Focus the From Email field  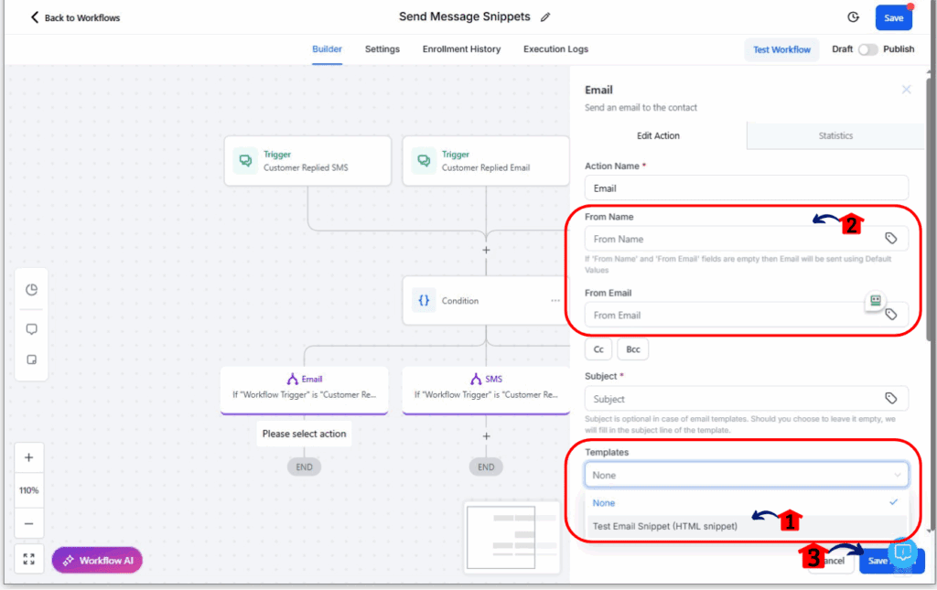(747, 315)
